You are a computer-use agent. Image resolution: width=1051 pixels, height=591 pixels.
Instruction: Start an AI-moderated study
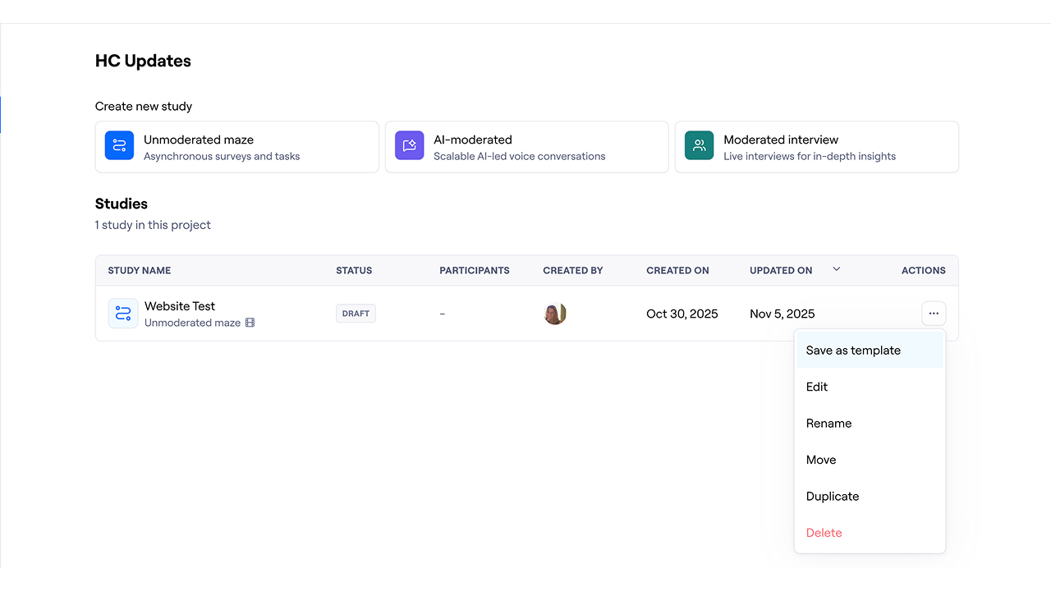point(527,147)
